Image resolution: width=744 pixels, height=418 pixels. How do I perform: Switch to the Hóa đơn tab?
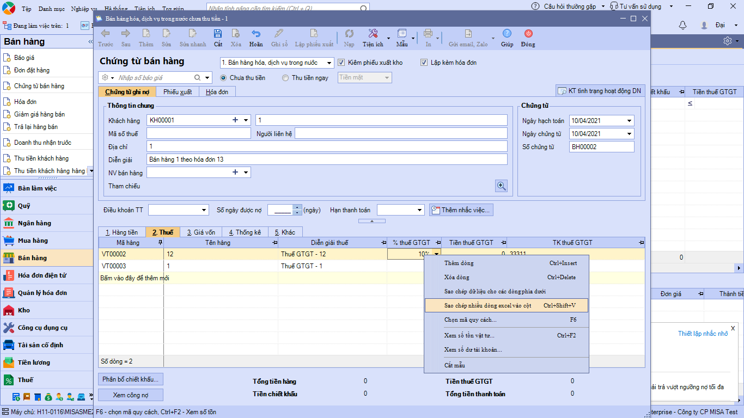click(217, 92)
